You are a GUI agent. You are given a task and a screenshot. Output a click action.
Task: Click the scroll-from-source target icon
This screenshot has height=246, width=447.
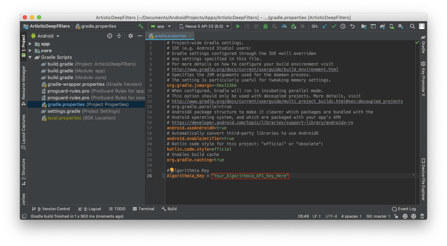click(110, 36)
